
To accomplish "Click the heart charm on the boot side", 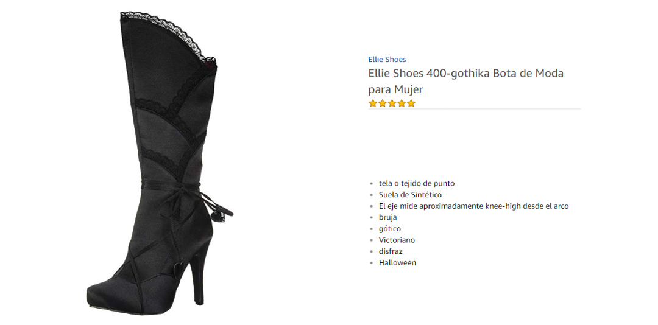I will (177, 268).
